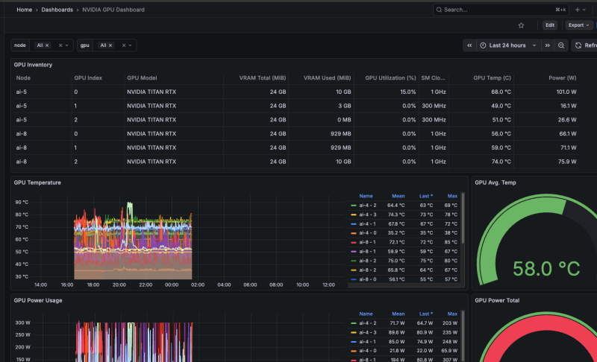Open the 'Last 24 hours' time picker
The height and width of the screenshot is (362, 597).
pyautogui.click(x=508, y=45)
